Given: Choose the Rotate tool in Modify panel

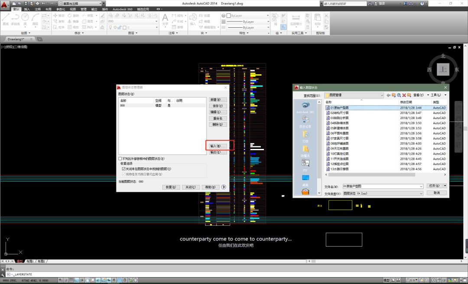Looking at the screenshot, I should pyautogui.click(x=73, y=16).
